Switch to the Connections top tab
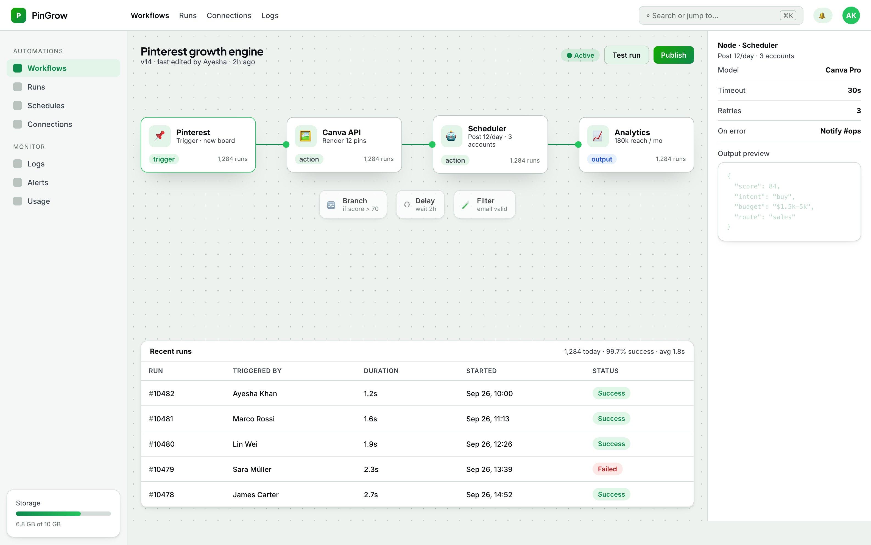This screenshot has height=545, width=871. pyautogui.click(x=229, y=15)
